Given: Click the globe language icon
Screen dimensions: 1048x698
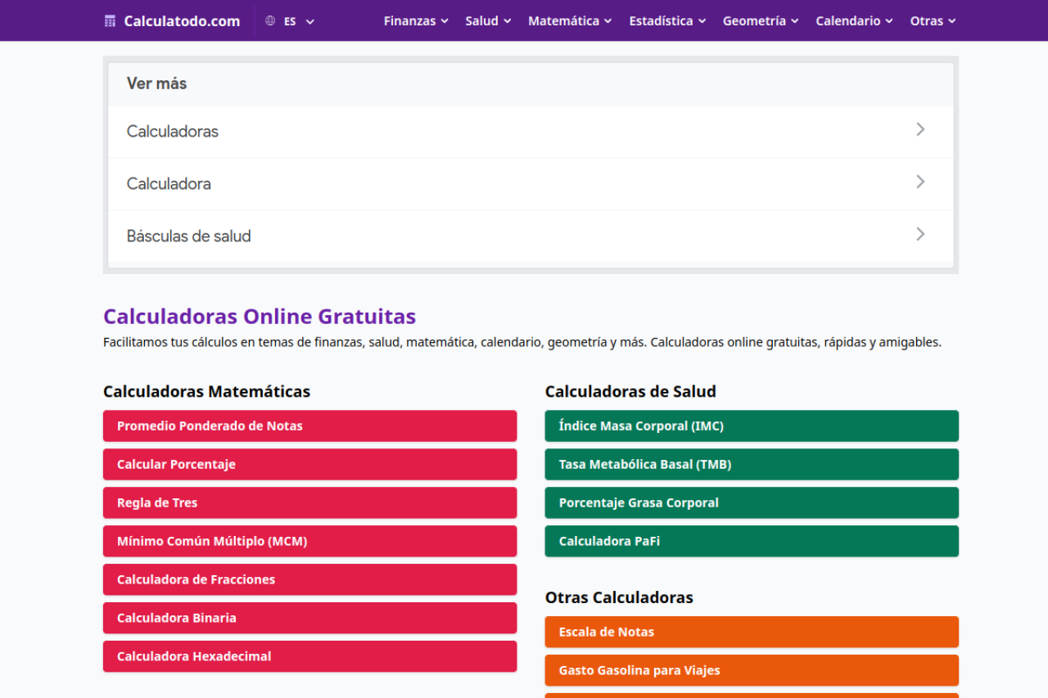Looking at the screenshot, I should click(270, 21).
